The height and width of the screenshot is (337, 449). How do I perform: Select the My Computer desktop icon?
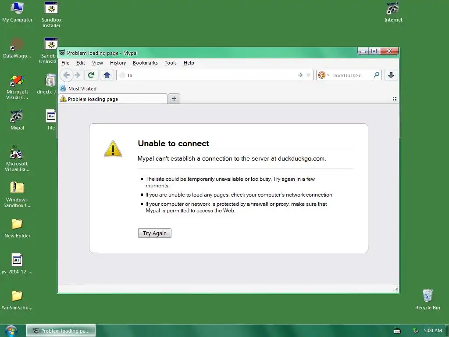[17, 12]
